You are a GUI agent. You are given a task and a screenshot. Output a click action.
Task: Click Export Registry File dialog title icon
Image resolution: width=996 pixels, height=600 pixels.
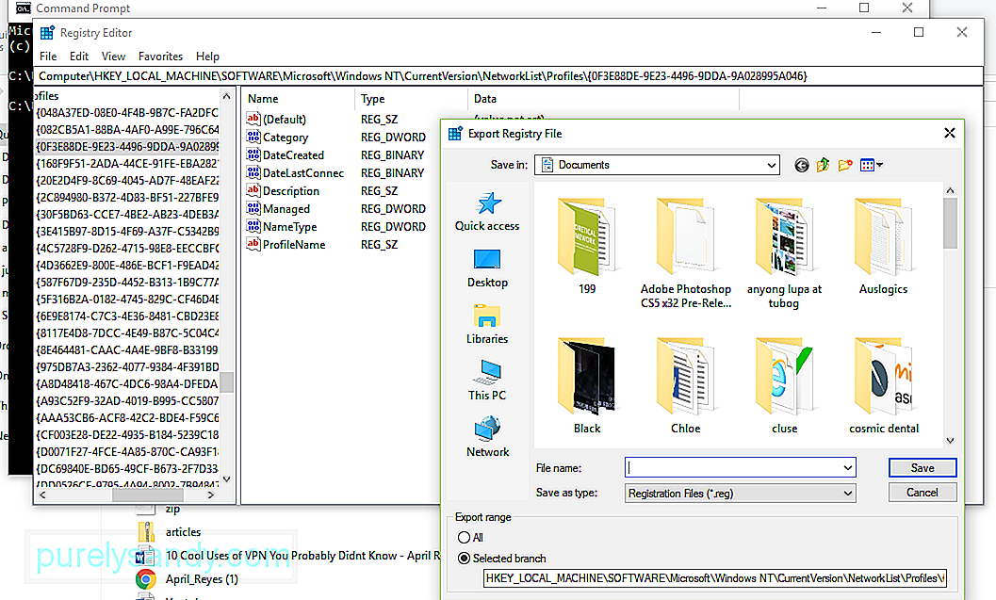(x=455, y=134)
